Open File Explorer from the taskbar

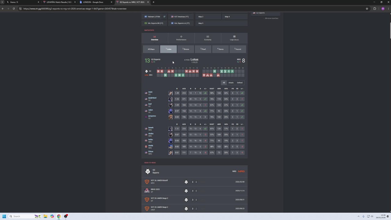[45, 216]
